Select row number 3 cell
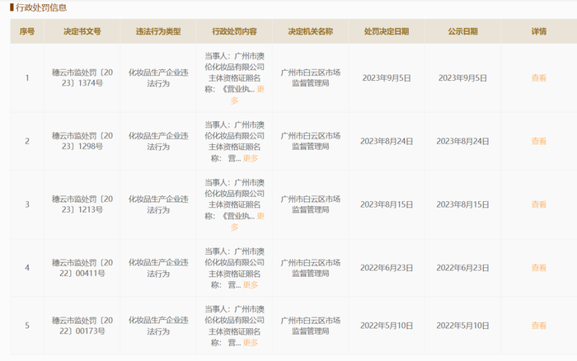The image size is (577, 361). (x=27, y=204)
